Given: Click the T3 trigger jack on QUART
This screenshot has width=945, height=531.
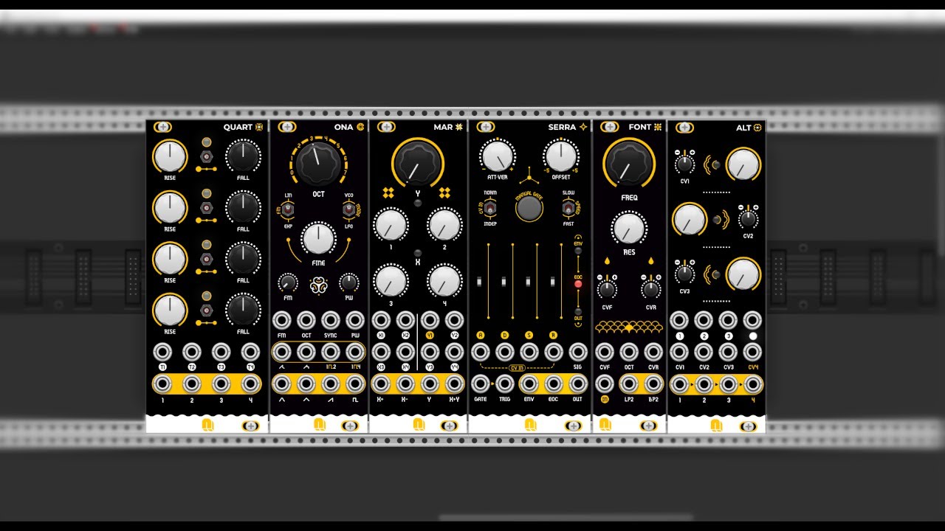Looking at the screenshot, I should pyautogui.click(x=221, y=352).
